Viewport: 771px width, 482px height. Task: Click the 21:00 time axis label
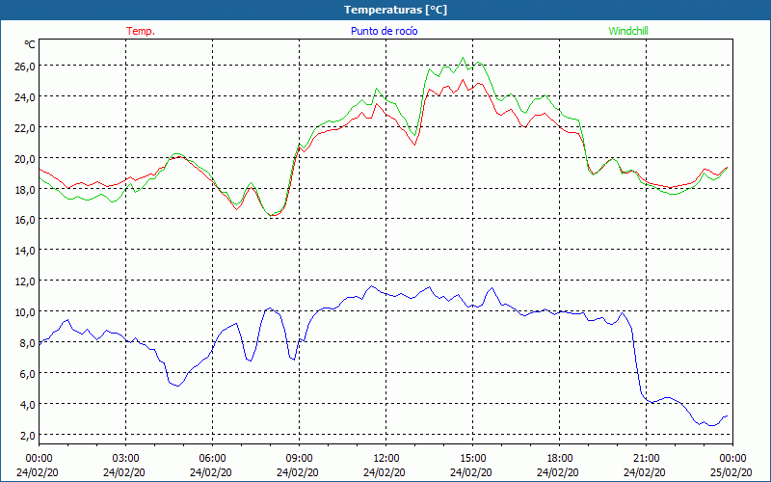click(646, 459)
